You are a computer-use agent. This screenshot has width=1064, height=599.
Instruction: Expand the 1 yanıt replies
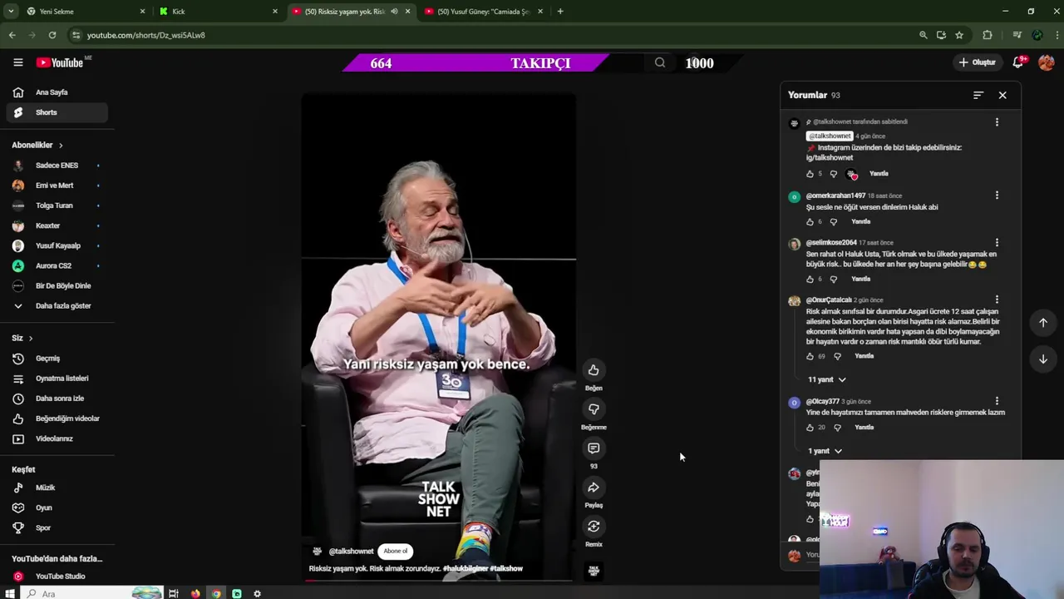coord(825,451)
